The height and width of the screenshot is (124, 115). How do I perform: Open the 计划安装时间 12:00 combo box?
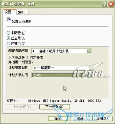pyautogui.click(x=62, y=75)
